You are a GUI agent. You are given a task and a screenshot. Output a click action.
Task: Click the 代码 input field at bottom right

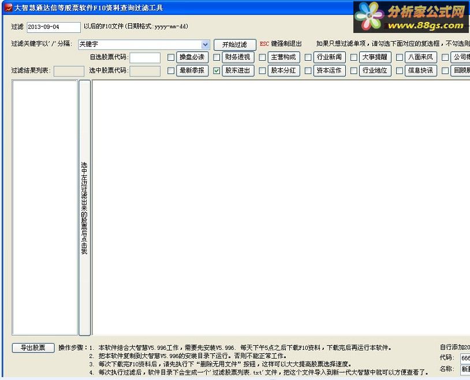[465, 358]
